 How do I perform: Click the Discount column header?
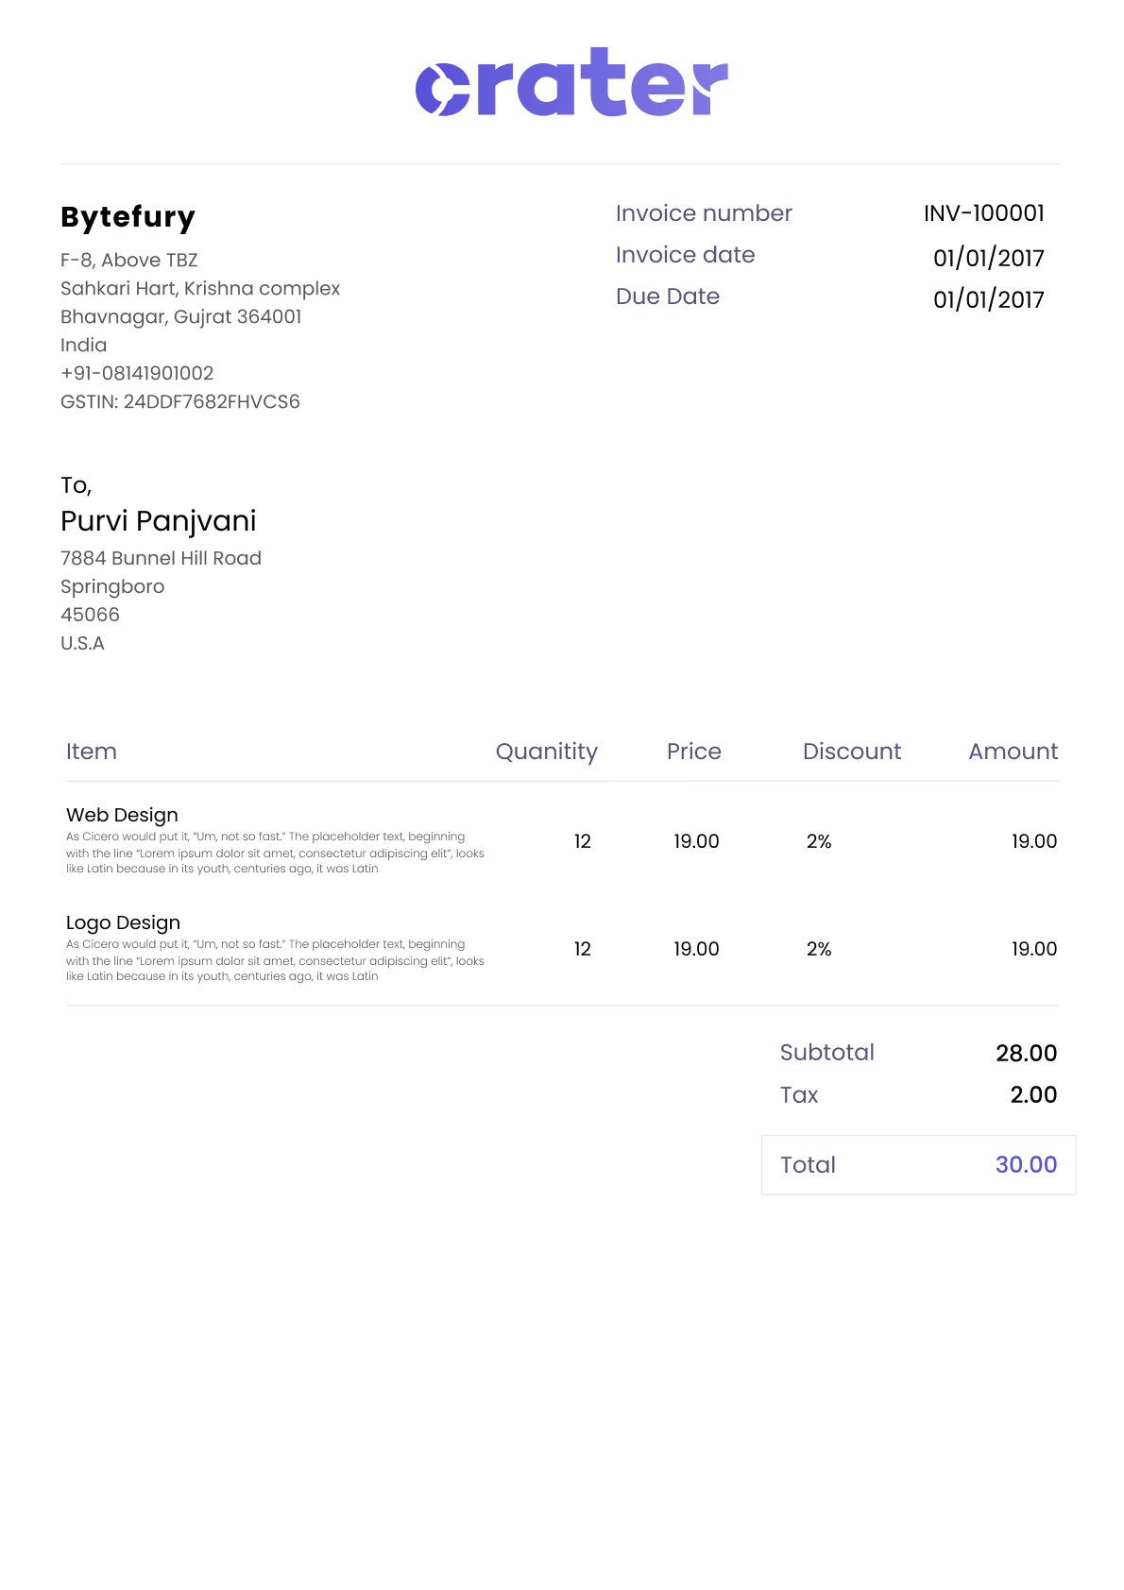click(x=851, y=752)
